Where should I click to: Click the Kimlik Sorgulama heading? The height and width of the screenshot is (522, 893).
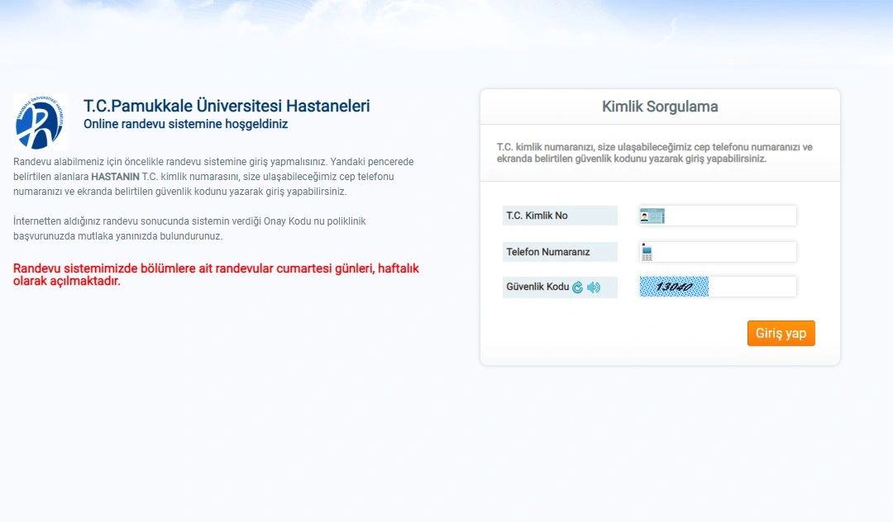tap(660, 107)
